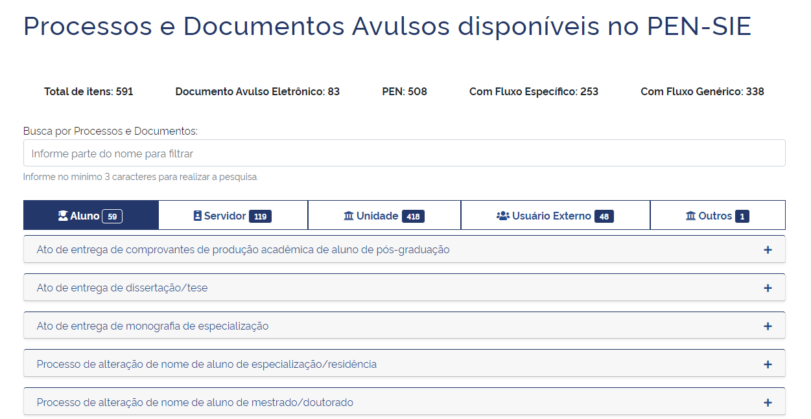The image size is (811, 419).
Task: Click the building icon beside Outros
Action: [x=690, y=216]
